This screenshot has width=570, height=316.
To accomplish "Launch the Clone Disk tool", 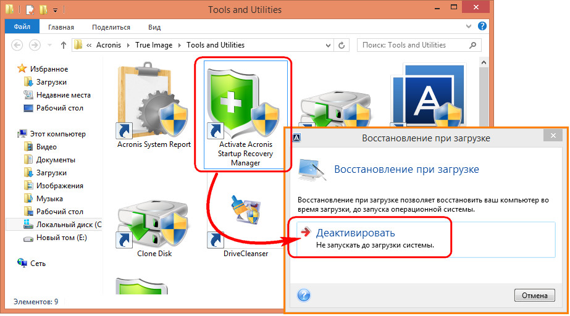I will tap(153, 227).
